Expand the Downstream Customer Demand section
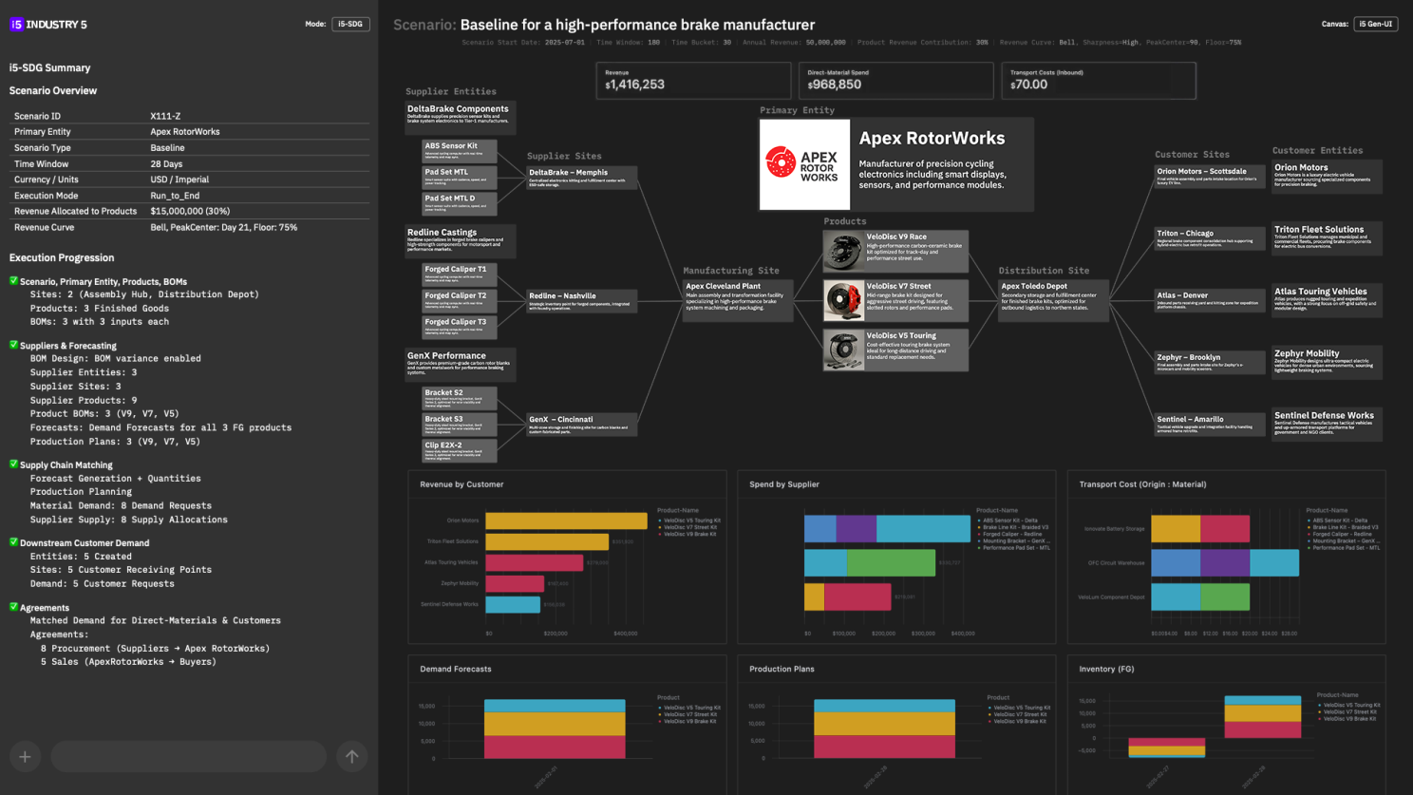Screen dimensions: 1413x795 (x=84, y=543)
